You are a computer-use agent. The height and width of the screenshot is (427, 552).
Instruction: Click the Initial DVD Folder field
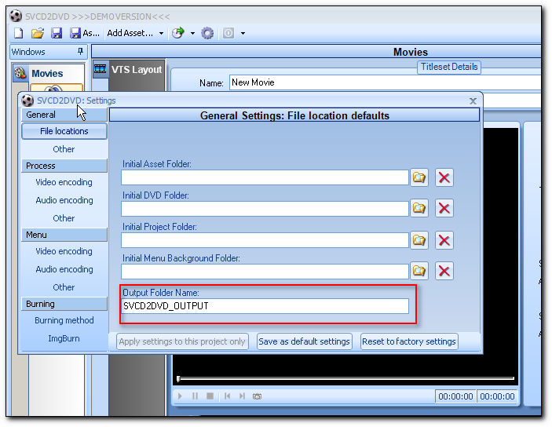tap(265, 208)
